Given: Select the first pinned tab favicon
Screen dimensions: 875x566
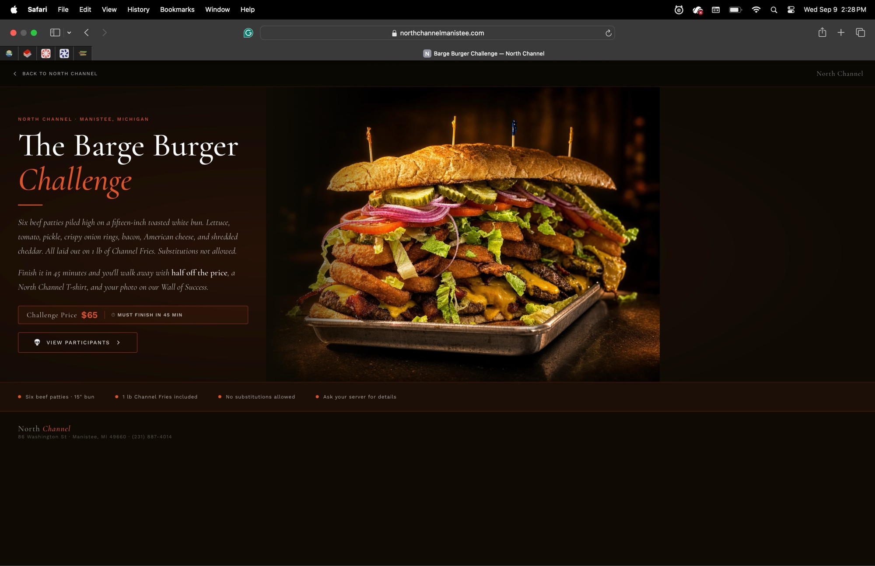Looking at the screenshot, I should [x=9, y=53].
